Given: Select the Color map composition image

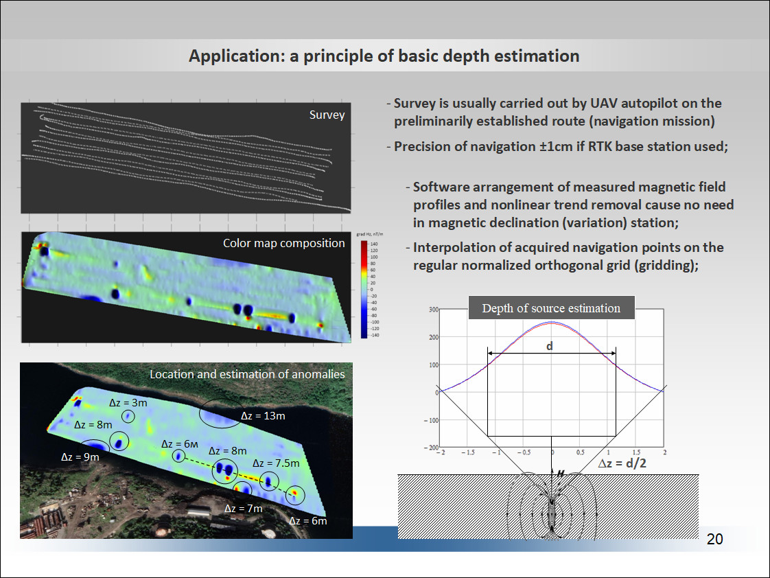Looking at the screenshot, I should point(186,287).
